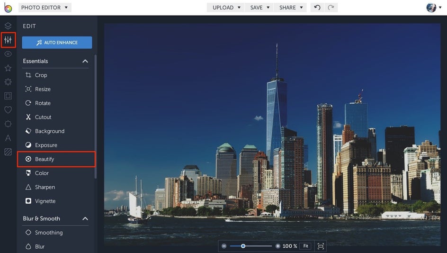Zoom in with the plus button

point(277,246)
